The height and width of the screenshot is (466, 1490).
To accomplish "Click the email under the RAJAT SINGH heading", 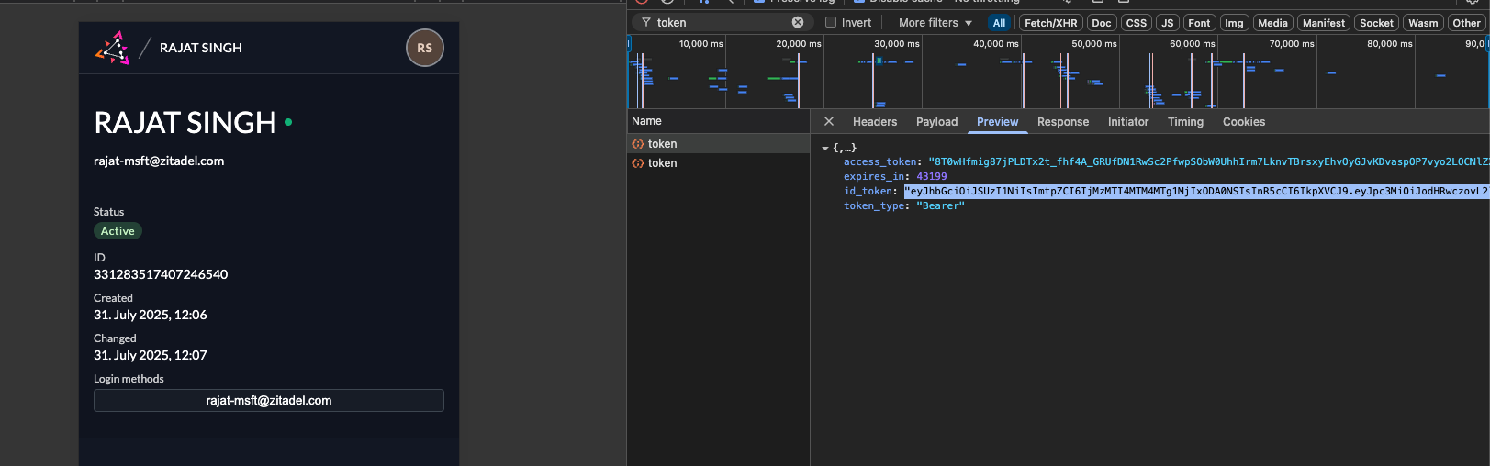I will coord(159,161).
